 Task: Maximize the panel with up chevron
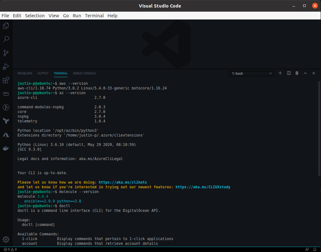(305, 73)
